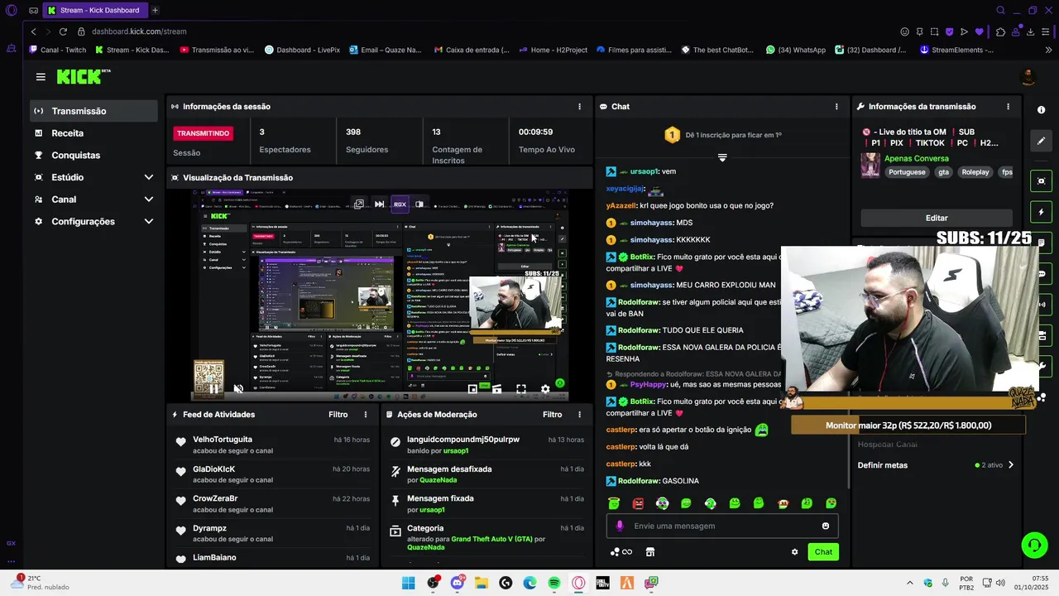Pause the stream preview
Screen dimensions: 1059x596
pyautogui.click(x=213, y=389)
